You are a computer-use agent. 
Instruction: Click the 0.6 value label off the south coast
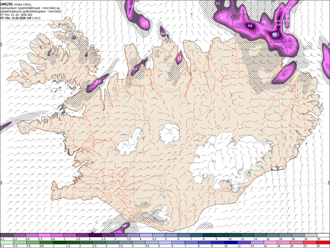[x=124, y=226]
